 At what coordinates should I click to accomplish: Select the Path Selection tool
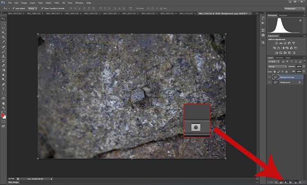pyautogui.click(x=3, y=94)
